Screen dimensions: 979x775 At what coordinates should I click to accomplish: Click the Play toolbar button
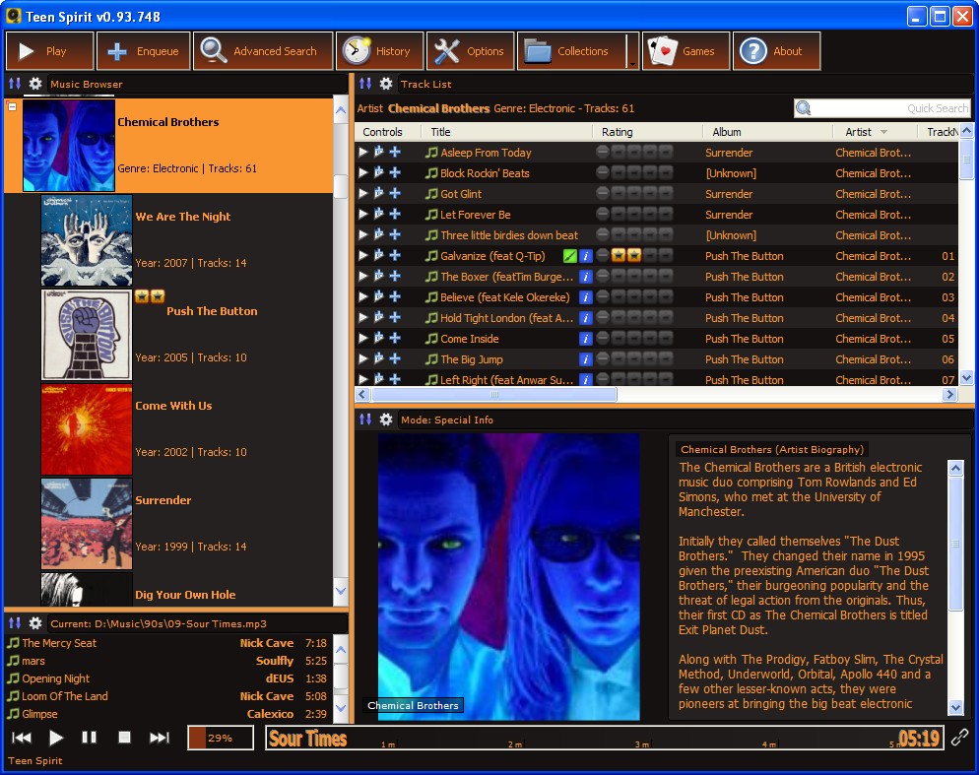50,51
